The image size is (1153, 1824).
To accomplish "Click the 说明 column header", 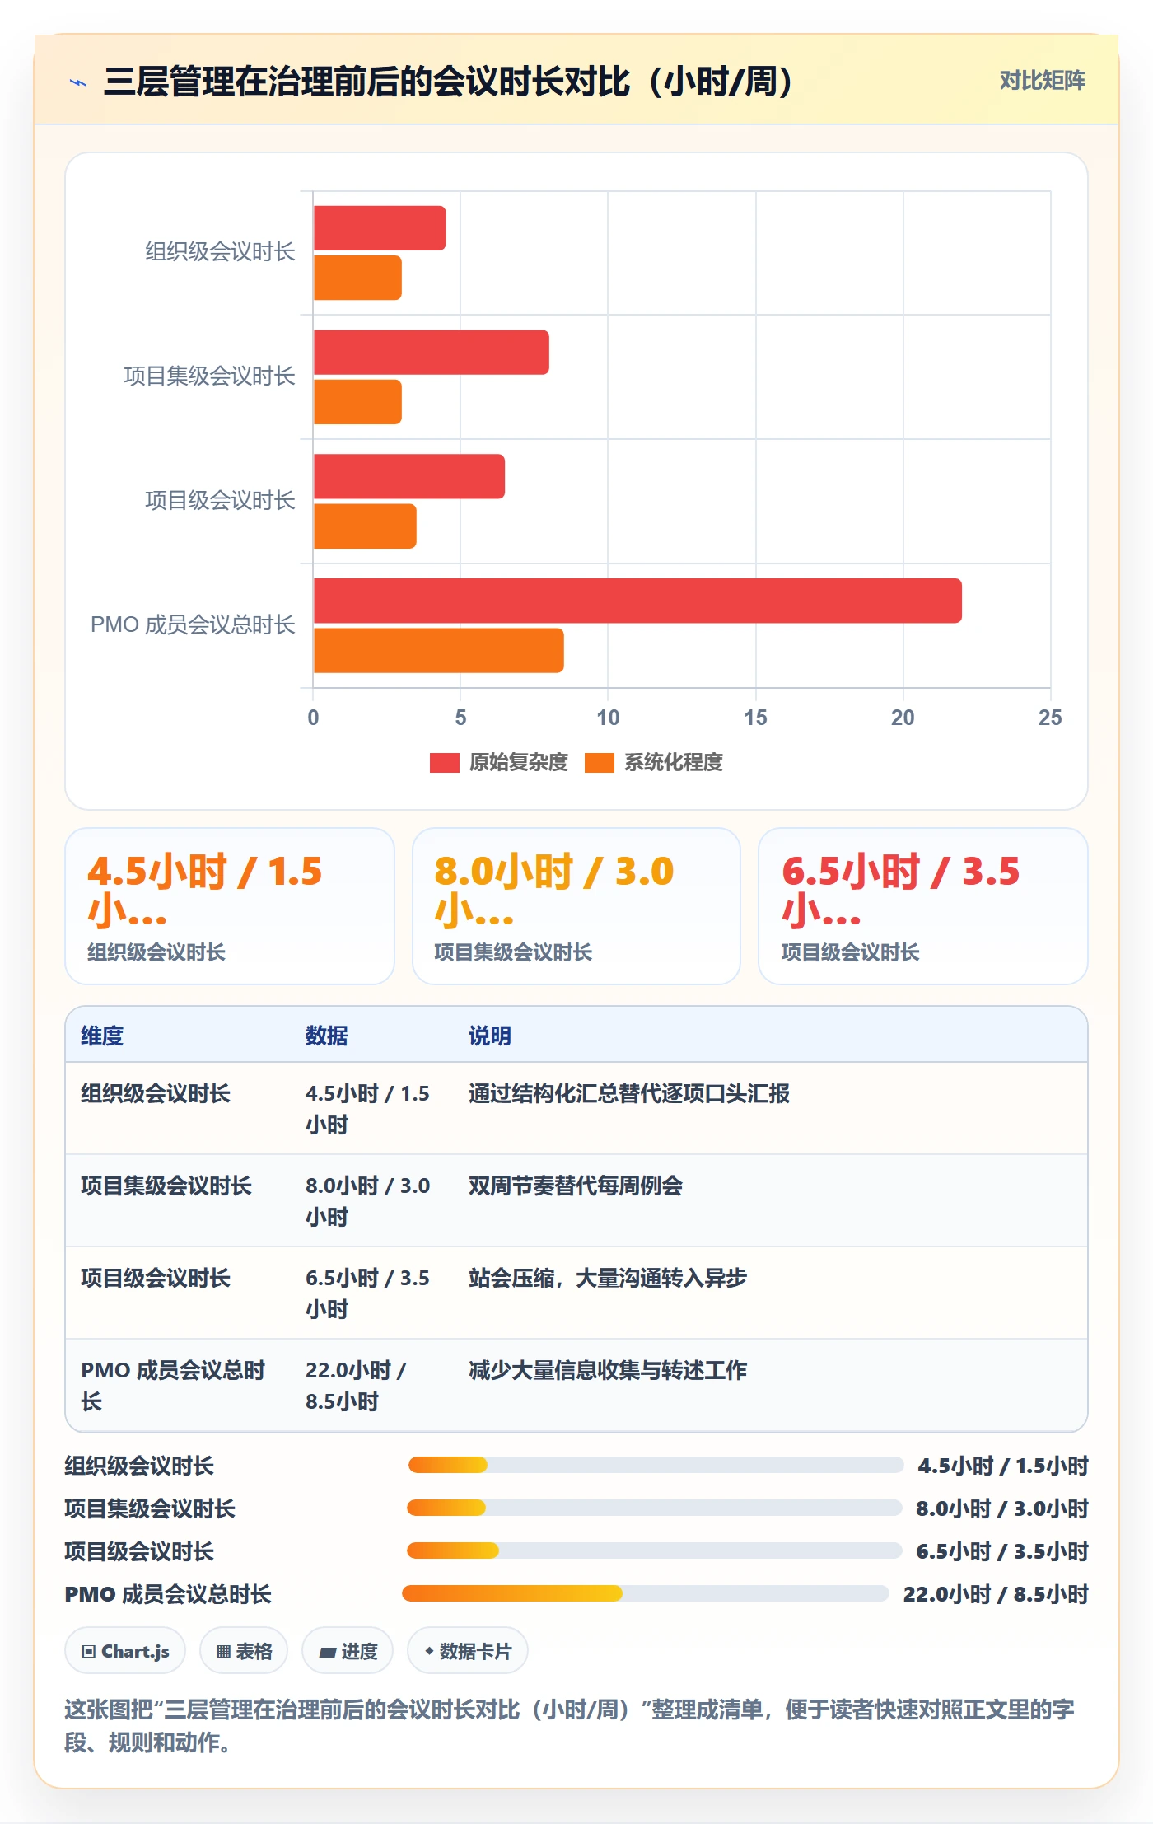I will [x=490, y=1036].
